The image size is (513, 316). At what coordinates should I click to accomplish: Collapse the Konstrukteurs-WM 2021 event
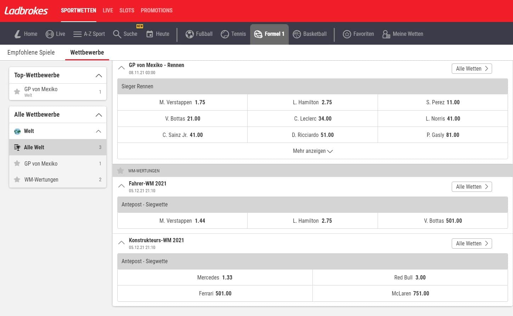[121, 243]
